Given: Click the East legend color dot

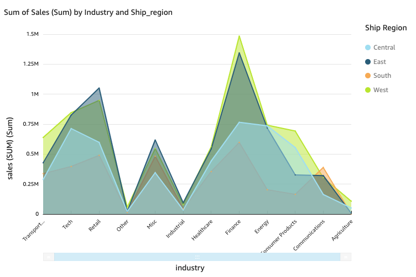Looking at the screenshot, I should point(368,62).
